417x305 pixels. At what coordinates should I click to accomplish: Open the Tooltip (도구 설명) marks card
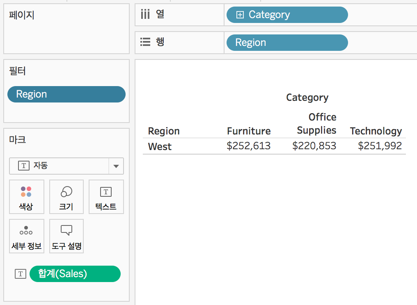tap(66, 236)
